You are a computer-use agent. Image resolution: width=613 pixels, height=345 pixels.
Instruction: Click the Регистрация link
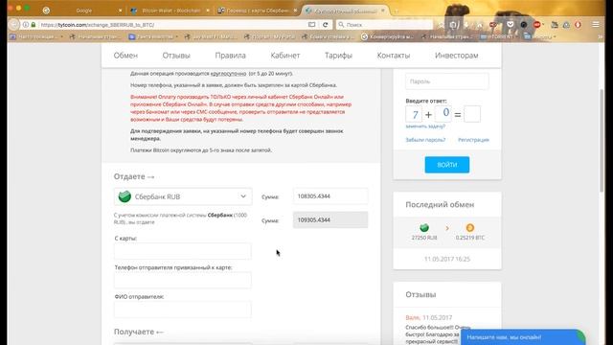tap(473, 140)
